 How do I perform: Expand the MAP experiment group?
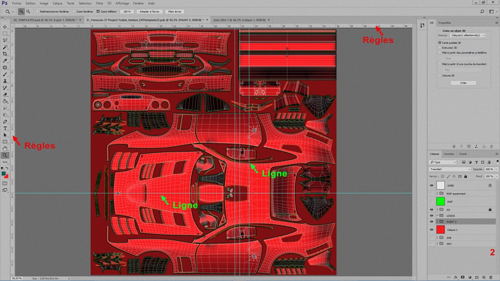(x=437, y=194)
